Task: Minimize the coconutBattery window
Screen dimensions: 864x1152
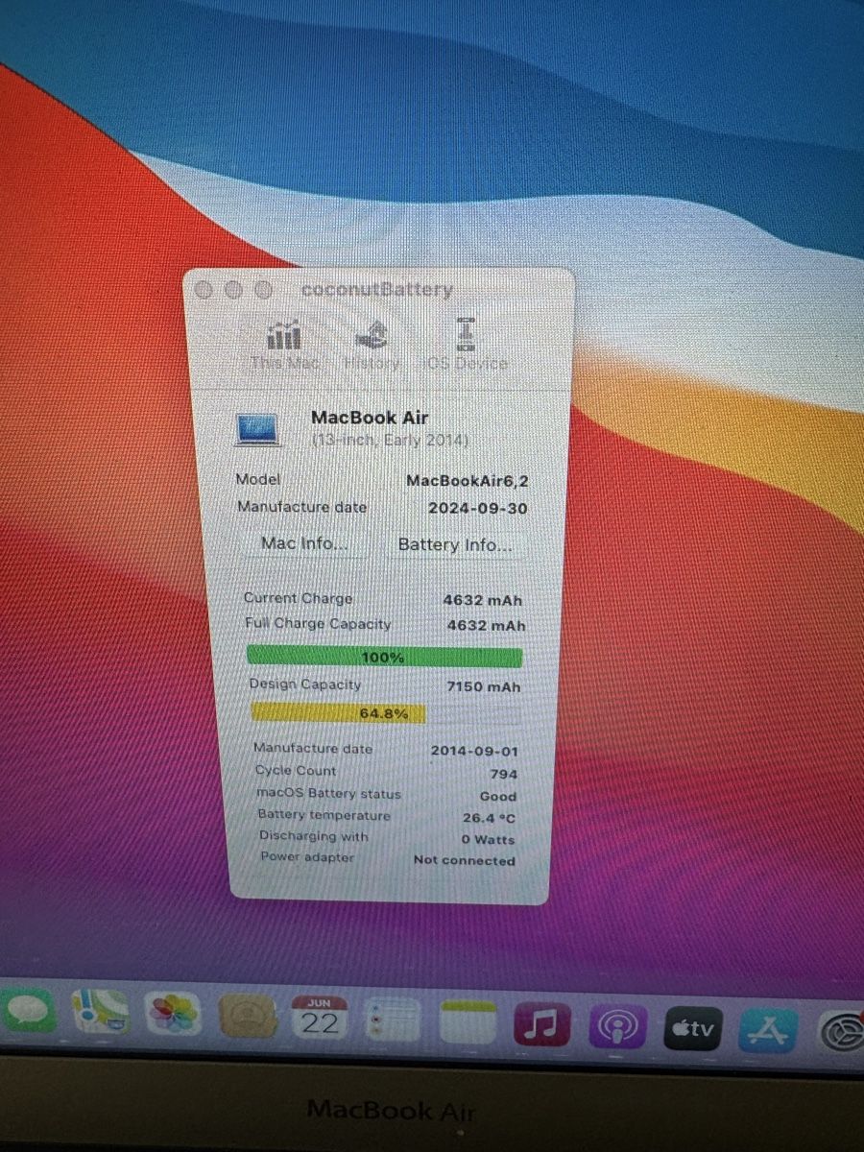Action: click(233, 289)
